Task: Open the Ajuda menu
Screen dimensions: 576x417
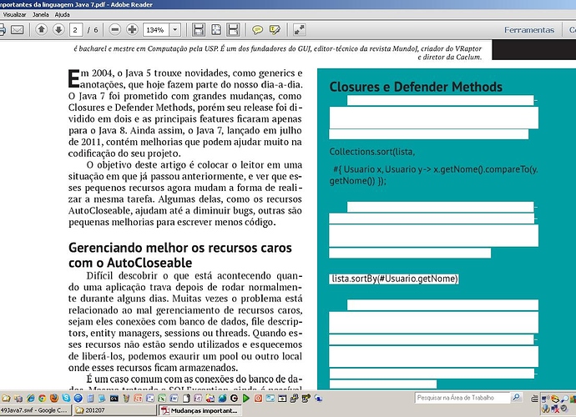Action: tap(62, 15)
